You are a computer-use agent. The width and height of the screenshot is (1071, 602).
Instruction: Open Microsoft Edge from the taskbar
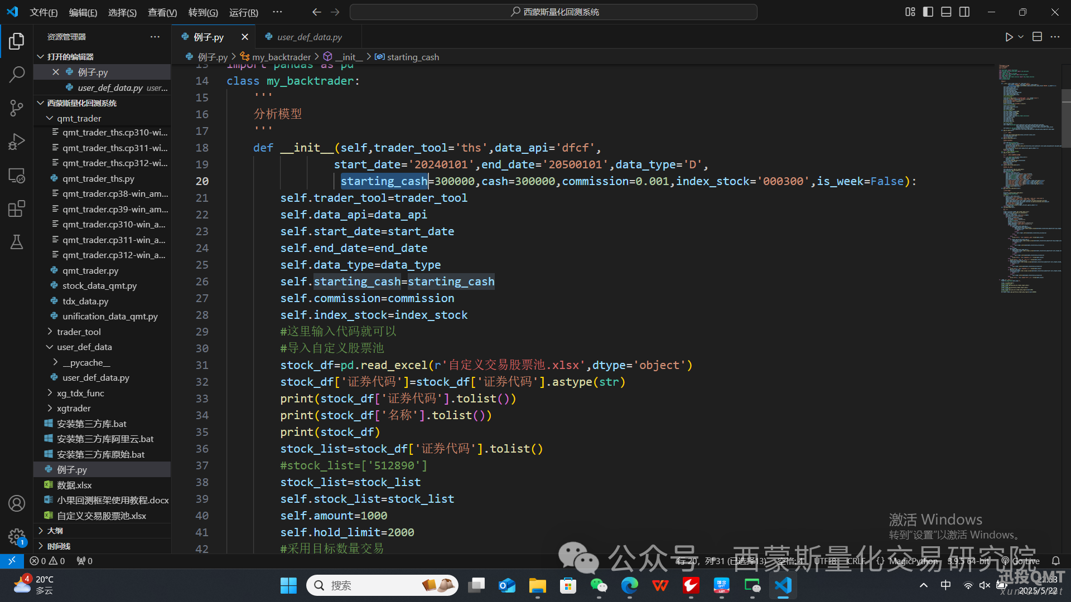629,585
